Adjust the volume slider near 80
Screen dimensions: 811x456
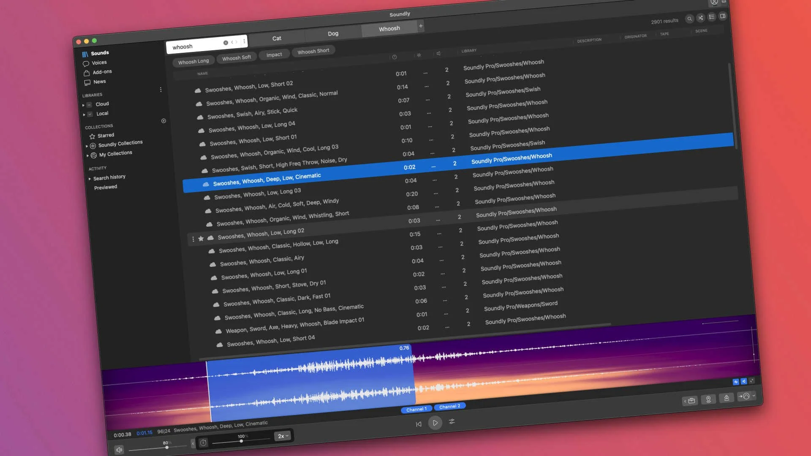(167, 447)
